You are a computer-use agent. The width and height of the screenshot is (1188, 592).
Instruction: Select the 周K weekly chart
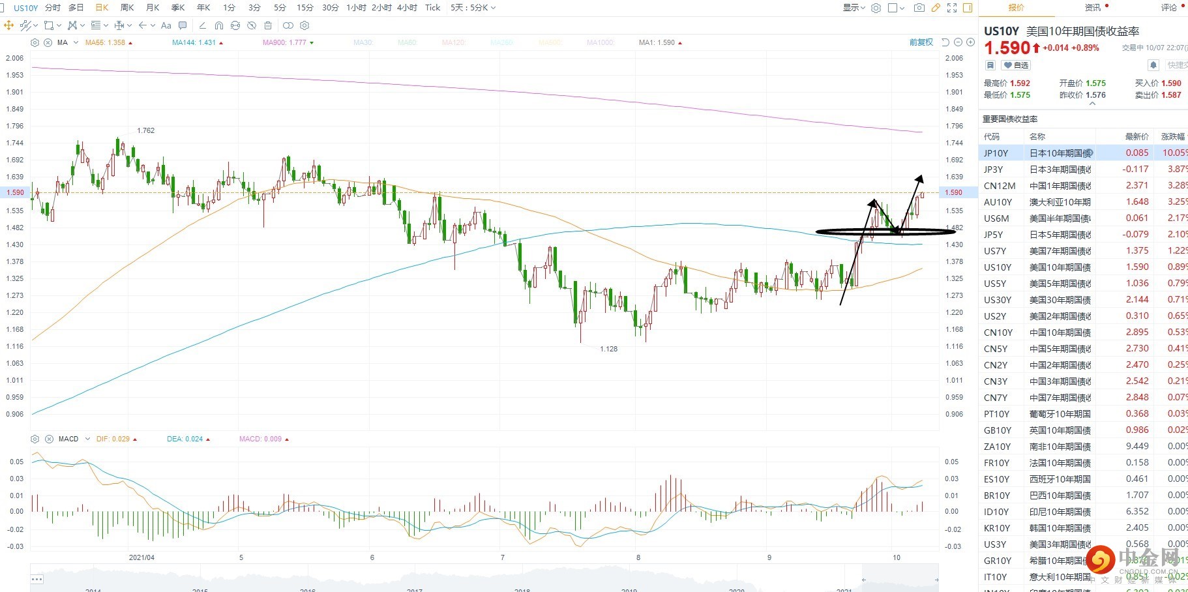click(127, 8)
